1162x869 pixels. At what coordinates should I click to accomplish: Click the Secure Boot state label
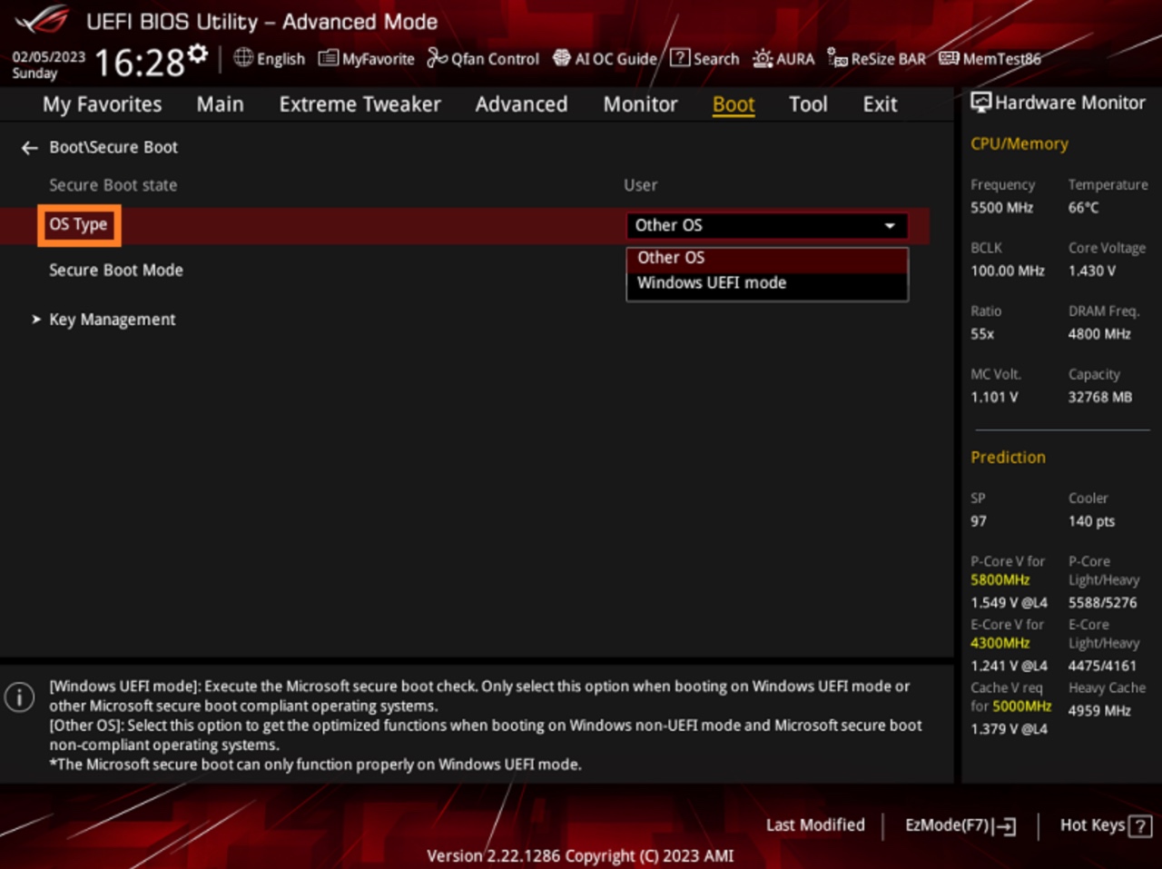coord(113,185)
